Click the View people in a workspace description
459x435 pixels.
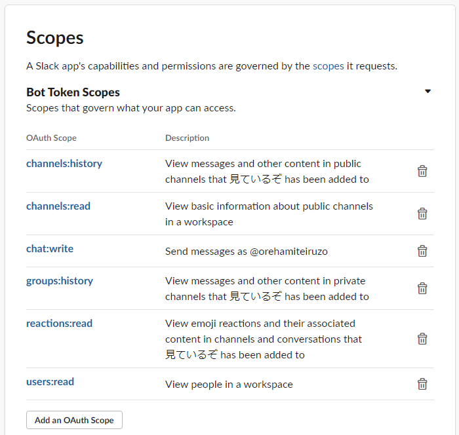(x=229, y=385)
